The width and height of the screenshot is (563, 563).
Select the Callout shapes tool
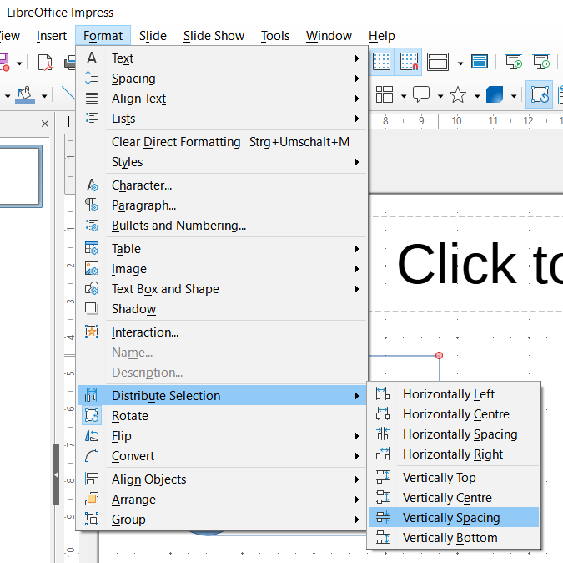click(422, 95)
